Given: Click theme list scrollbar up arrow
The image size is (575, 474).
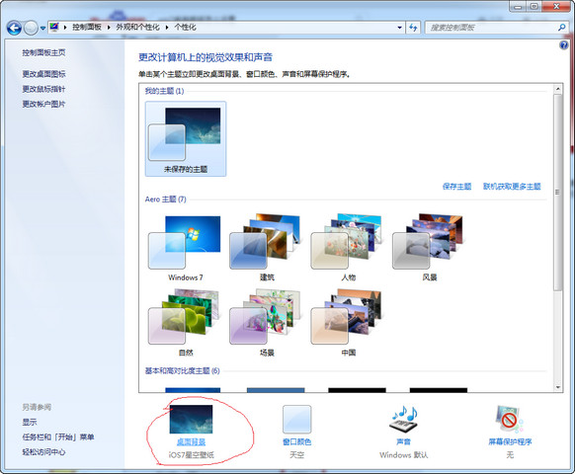Looking at the screenshot, I should tap(558, 89).
